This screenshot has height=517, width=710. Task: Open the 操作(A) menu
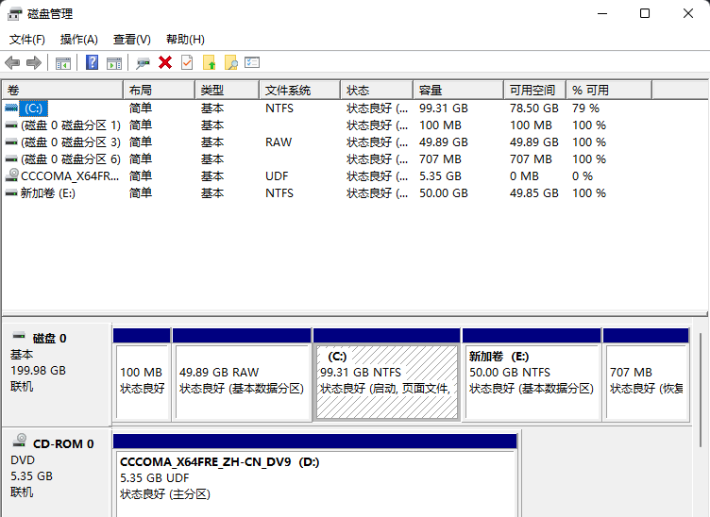pos(78,39)
